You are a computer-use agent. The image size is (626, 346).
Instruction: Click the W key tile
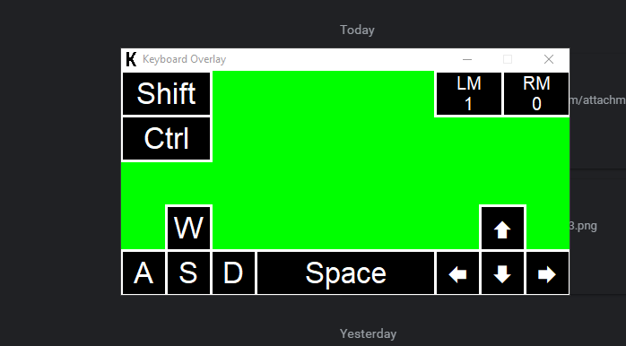(x=188, y=228)
